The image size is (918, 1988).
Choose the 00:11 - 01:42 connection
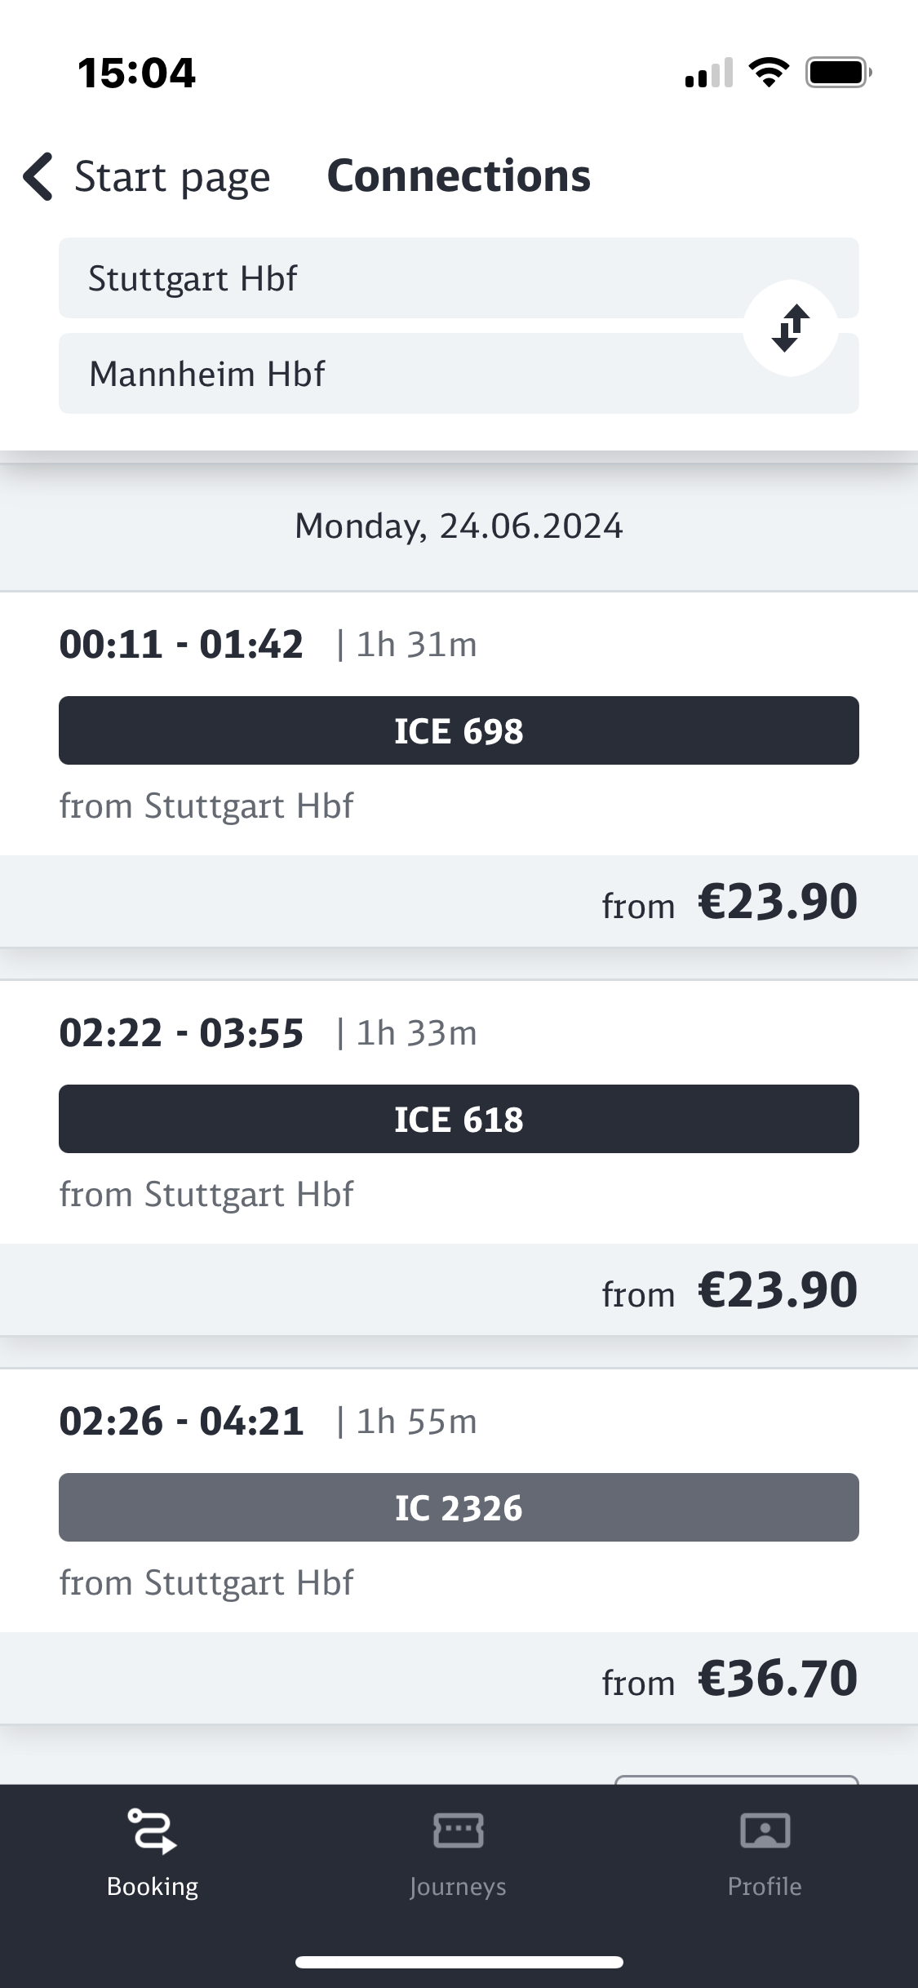[181, 645]
